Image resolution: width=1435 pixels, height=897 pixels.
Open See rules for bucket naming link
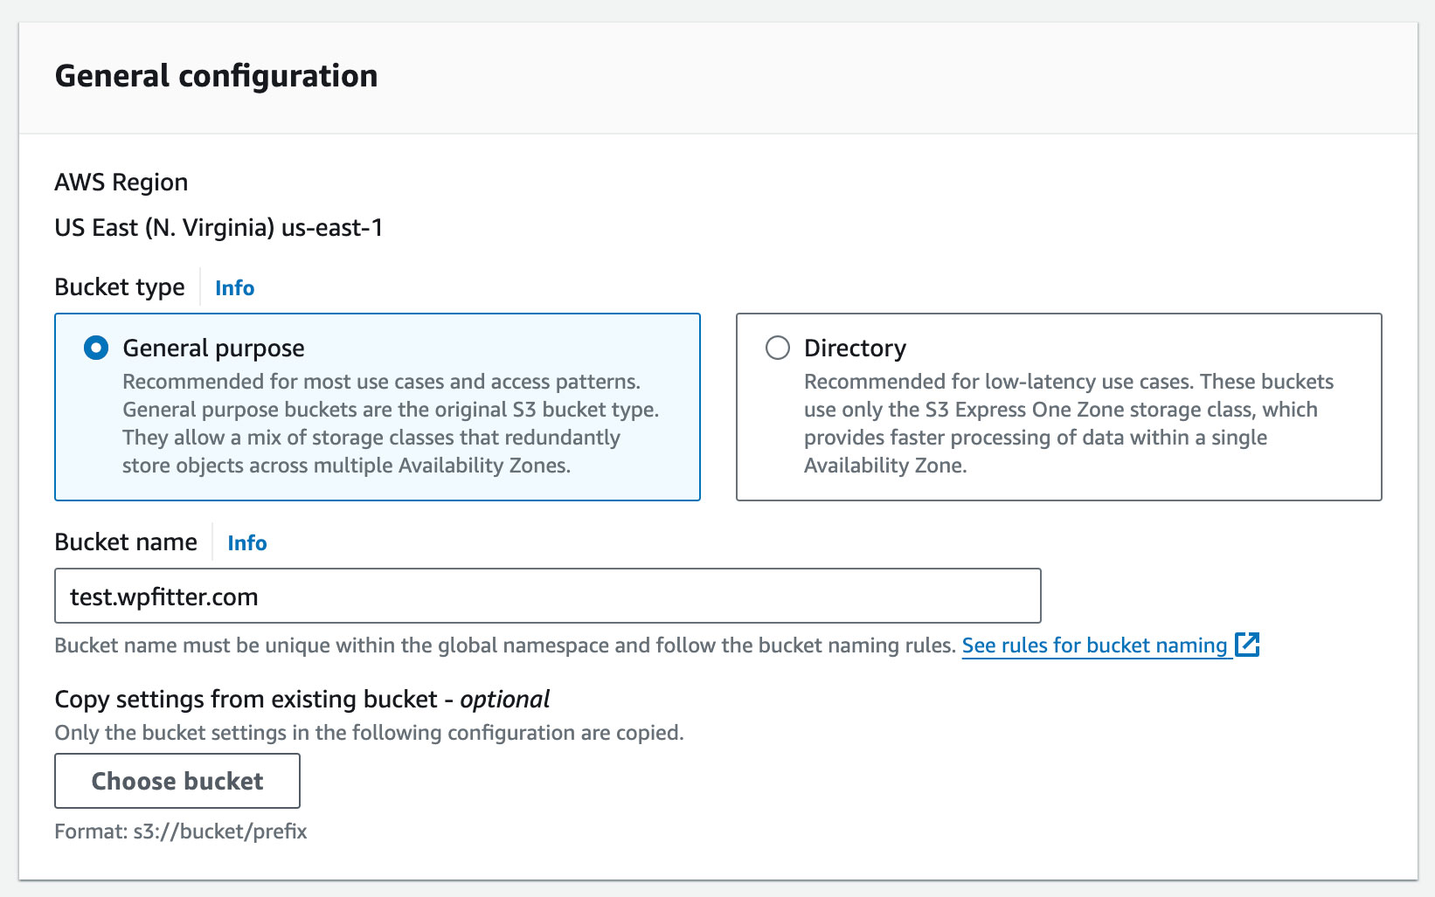click(1095, 645)
